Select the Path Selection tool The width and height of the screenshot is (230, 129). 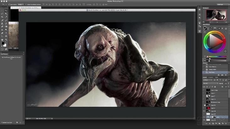(2, 36)
